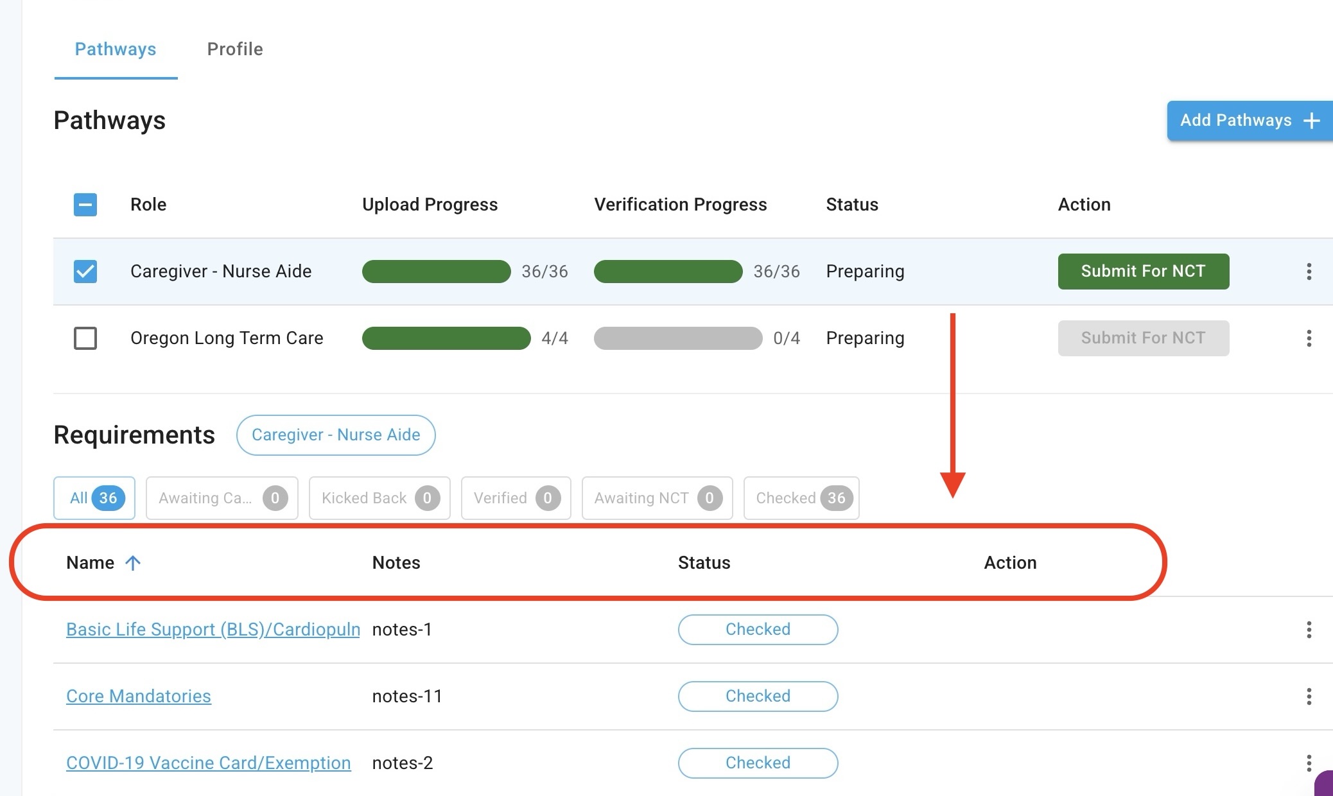The width and height of the screenshot is (1333, 796).
Task: Open COVID-19 Vaccine Card/Exemption link
Action: [209, 763]
